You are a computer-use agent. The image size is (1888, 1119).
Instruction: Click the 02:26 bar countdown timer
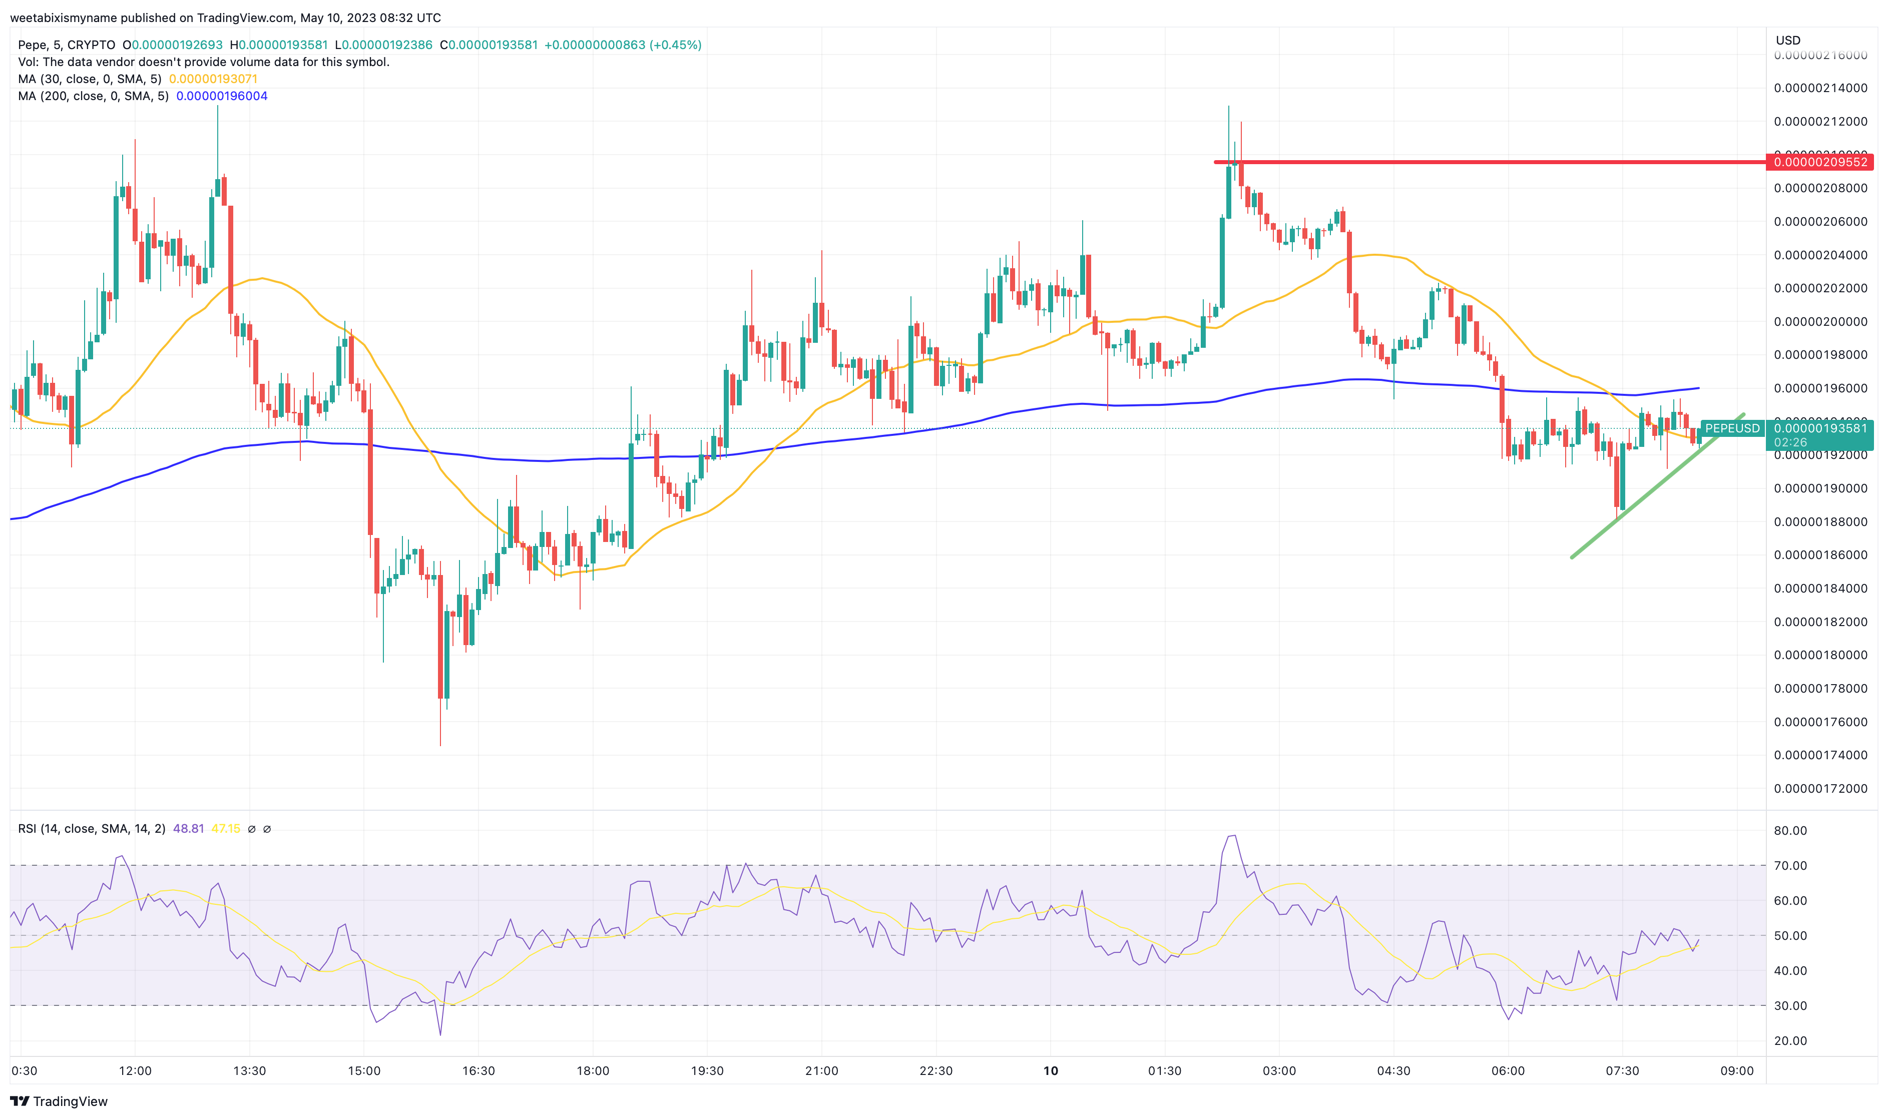pos(1790,442)
